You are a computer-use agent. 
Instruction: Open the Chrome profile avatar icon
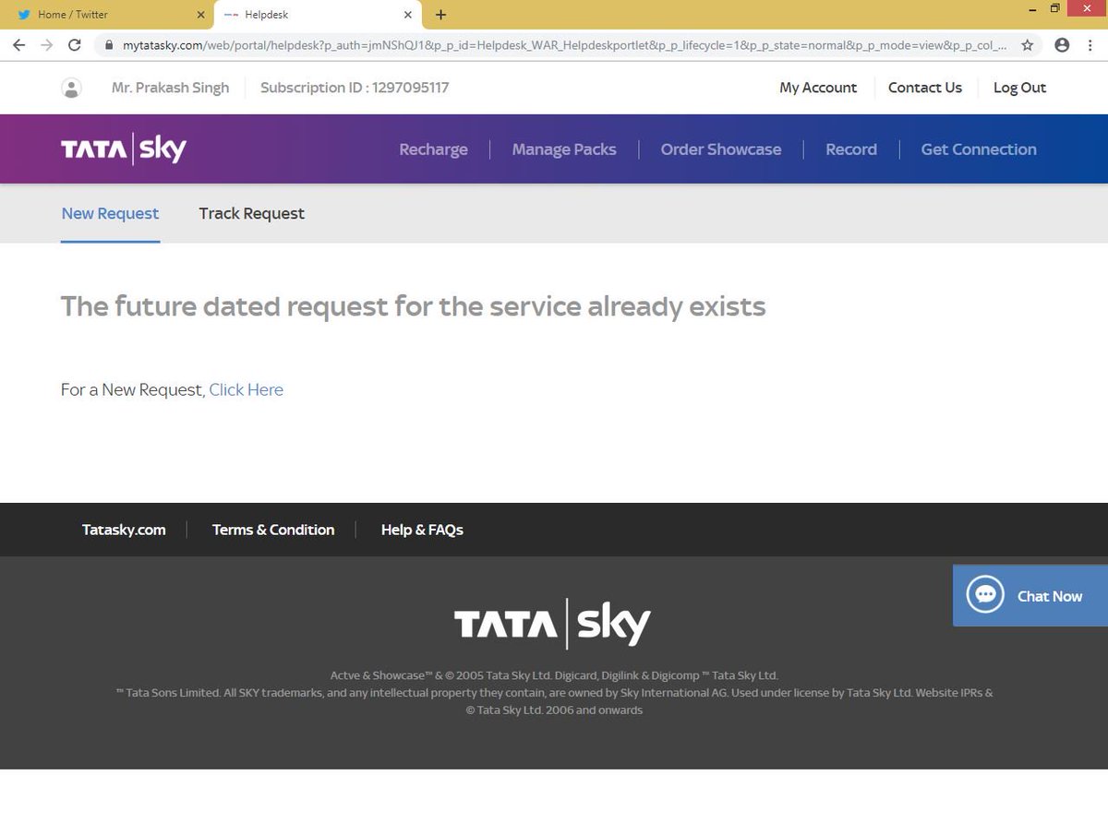point(1062,44)
